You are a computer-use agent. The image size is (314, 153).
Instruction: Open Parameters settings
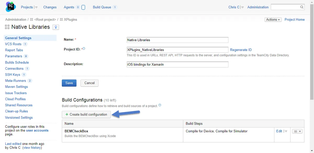coord(14,56)
